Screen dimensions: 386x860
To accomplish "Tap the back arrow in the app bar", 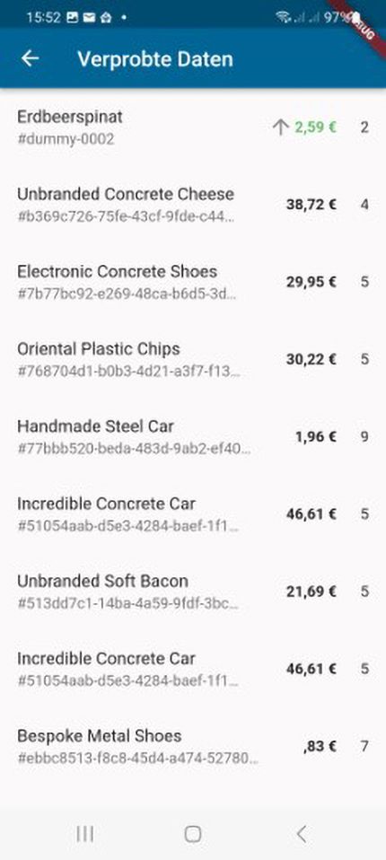I will (x=31, y=58).
